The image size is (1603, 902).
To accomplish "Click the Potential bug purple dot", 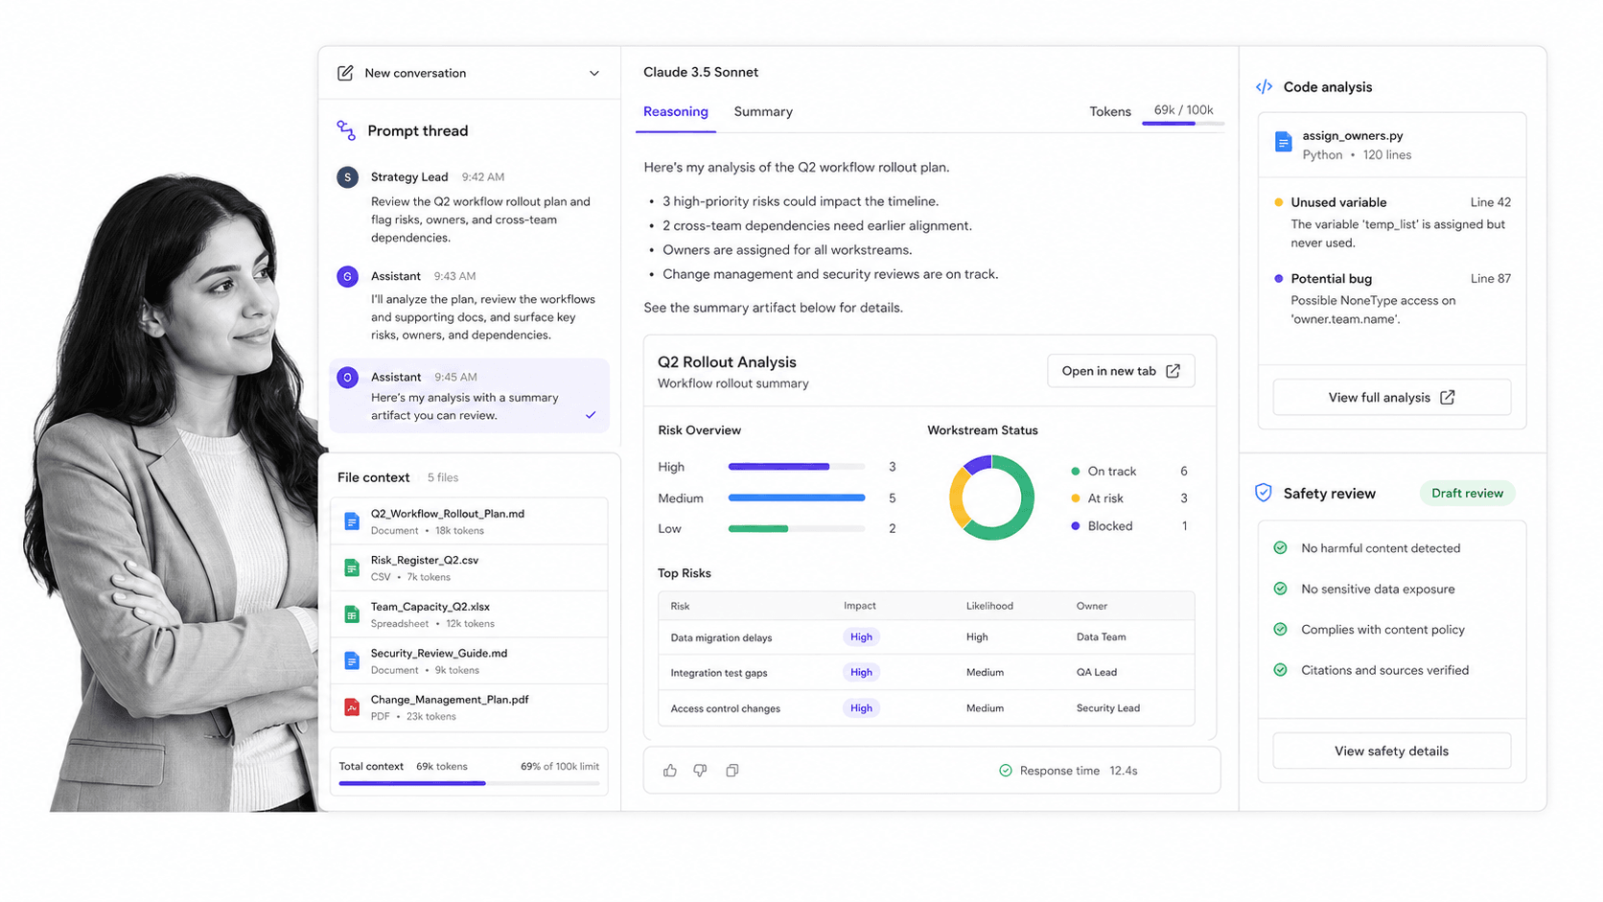I will pyautogui.click(x=1278, y=279).
